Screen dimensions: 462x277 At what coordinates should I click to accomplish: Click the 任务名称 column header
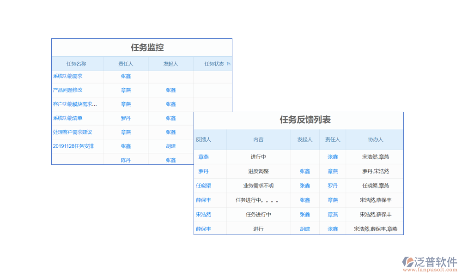76,64
